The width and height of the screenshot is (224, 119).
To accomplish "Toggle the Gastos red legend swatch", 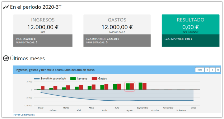I will coord(95,79).
